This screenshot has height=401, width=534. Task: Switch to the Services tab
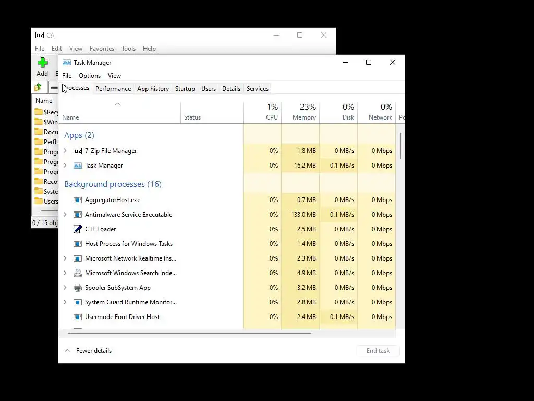(x=258, y=89)
